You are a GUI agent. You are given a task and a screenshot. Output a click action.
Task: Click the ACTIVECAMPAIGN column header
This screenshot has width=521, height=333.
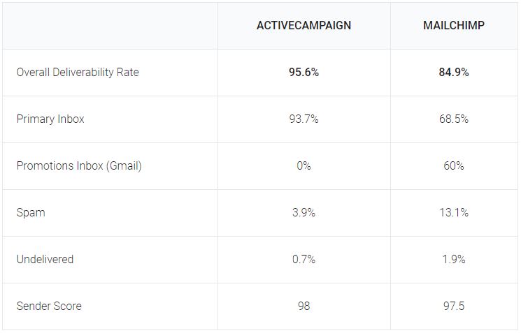(304, 26)
